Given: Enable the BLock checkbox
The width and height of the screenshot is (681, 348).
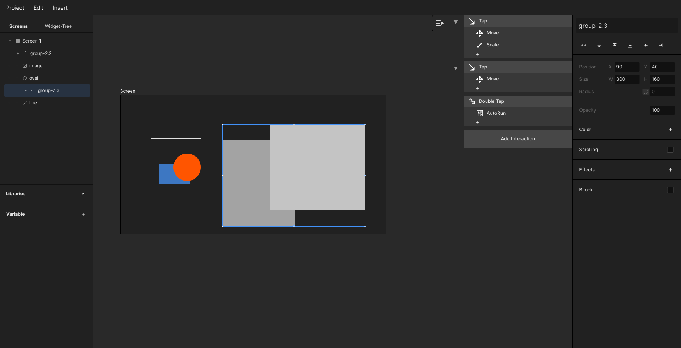Looking at the screenshot, I should (670, 190).
